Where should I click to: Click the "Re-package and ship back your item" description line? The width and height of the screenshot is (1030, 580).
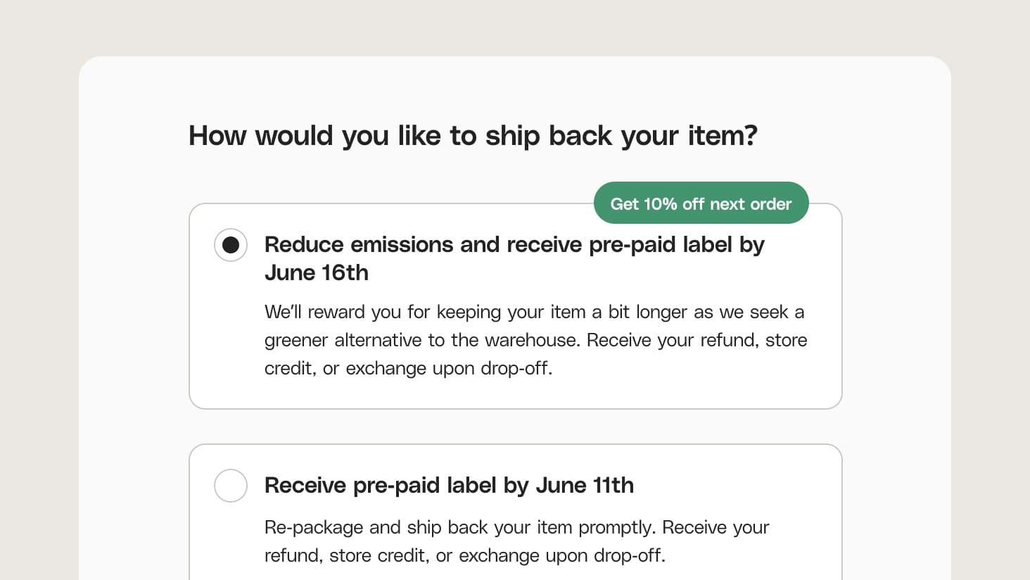516,527
